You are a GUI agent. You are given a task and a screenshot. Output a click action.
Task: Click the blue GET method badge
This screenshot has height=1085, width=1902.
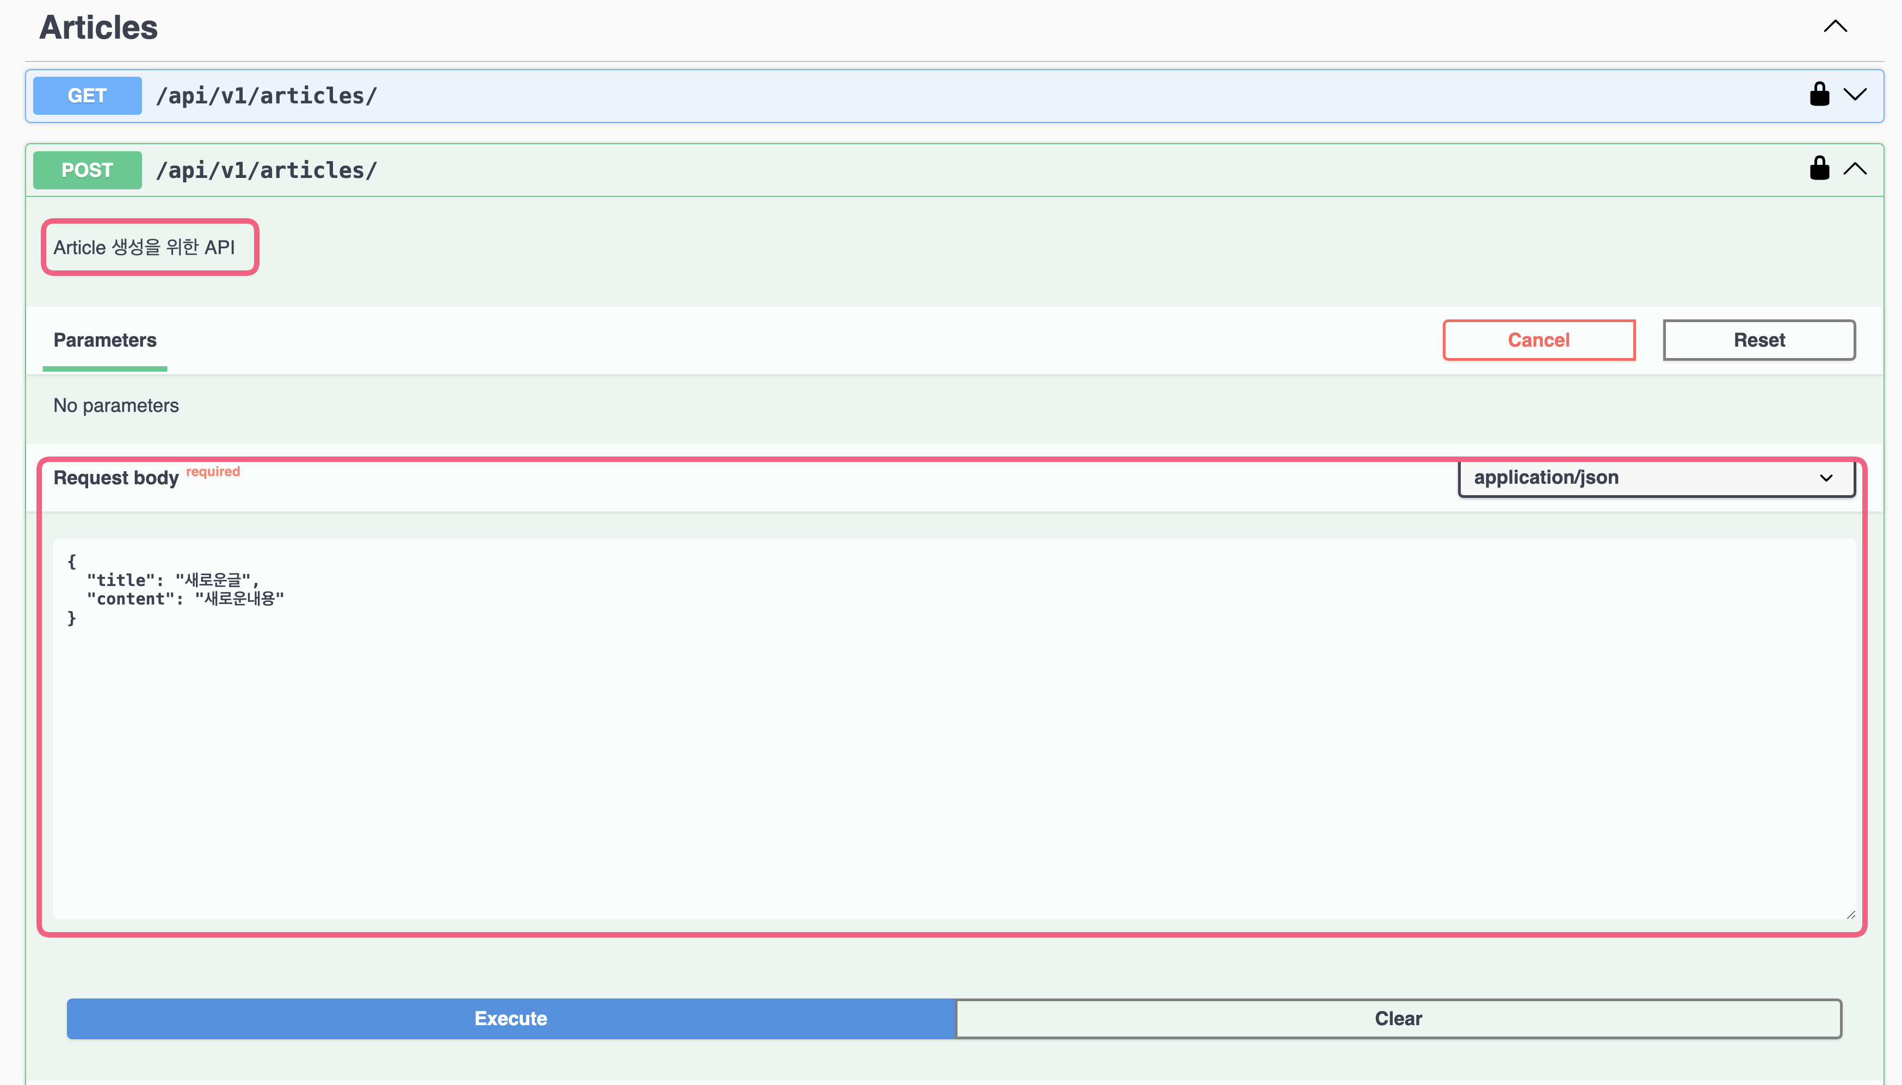coord(87,95)
